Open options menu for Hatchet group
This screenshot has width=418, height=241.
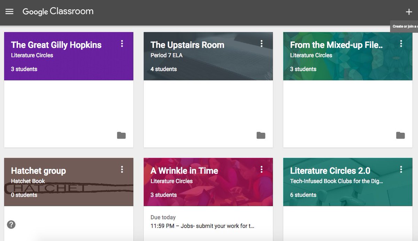pos(122,169)
